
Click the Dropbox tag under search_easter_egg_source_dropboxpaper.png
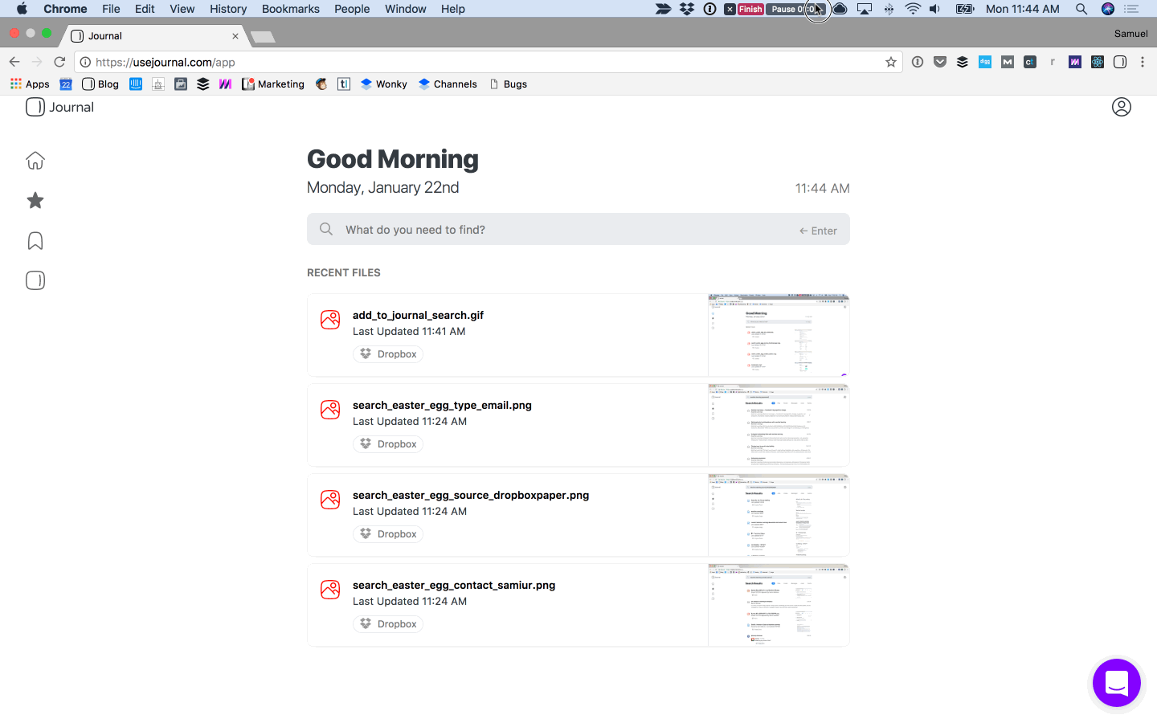[x=388, y=534]
